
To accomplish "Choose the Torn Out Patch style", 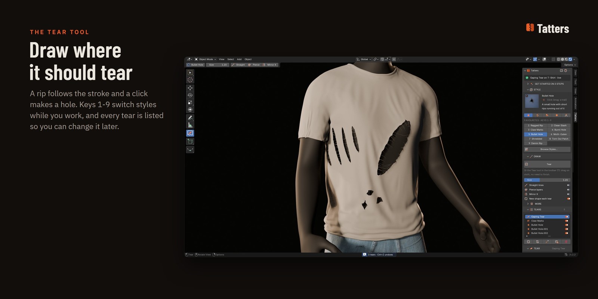I will pos(559,139).
